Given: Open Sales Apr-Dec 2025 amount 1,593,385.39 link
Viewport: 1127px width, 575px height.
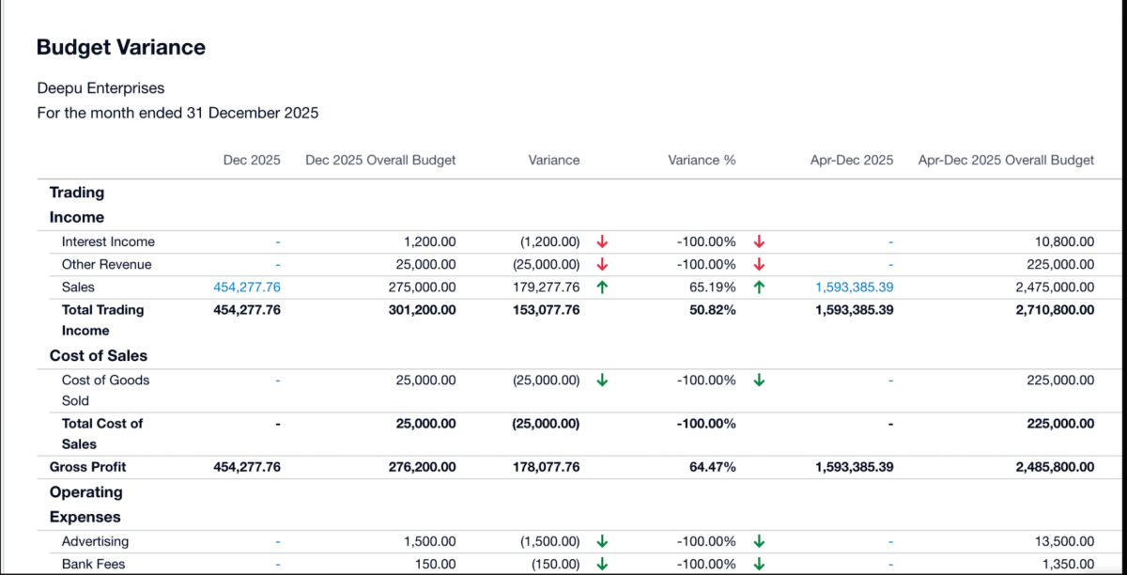Looking at the screenshot, I should pos(854,287).
